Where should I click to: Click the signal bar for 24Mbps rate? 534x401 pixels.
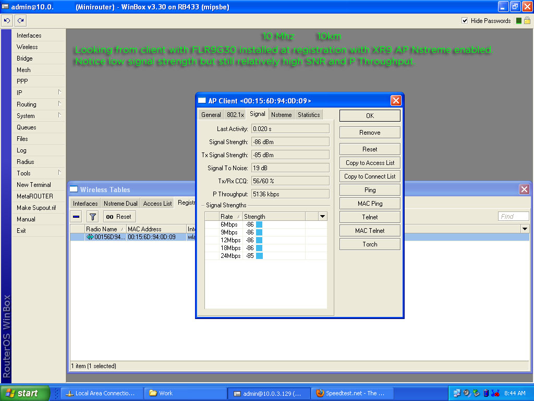click(x=259, y=256)
